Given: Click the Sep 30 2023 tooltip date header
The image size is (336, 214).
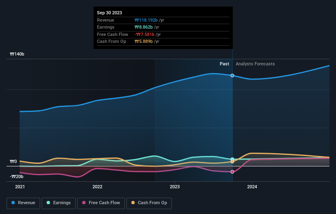Looking at the screenshot, I should tap(110, 13).
